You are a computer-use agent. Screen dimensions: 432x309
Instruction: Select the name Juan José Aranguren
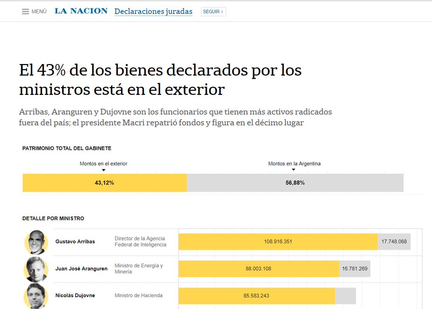click(x=81, y=268)
